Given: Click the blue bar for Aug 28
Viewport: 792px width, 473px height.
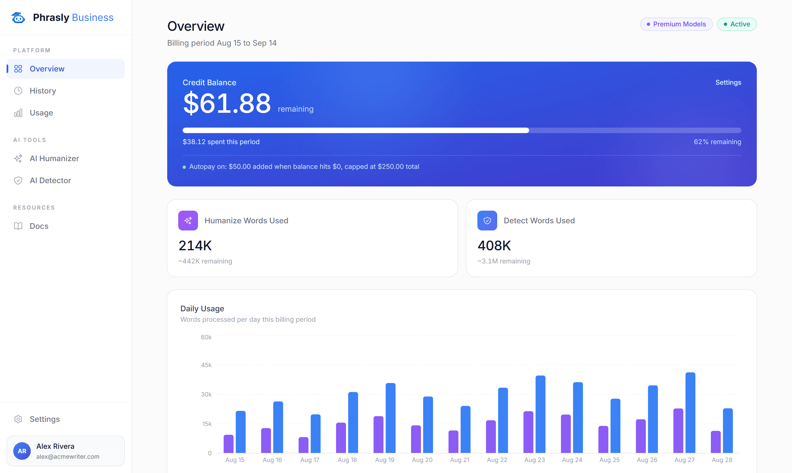Looking at the screenshot, I should click(728, 431).
